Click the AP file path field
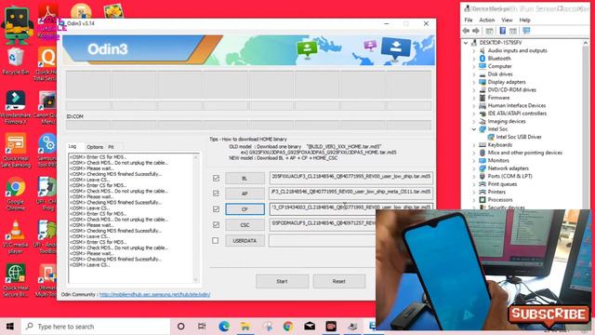 (351, 193)
